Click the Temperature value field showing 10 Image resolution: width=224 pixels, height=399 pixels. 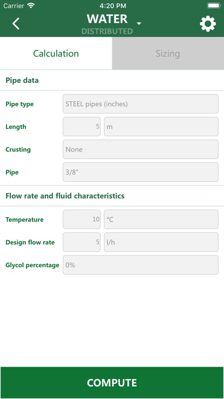coord(81,219)
